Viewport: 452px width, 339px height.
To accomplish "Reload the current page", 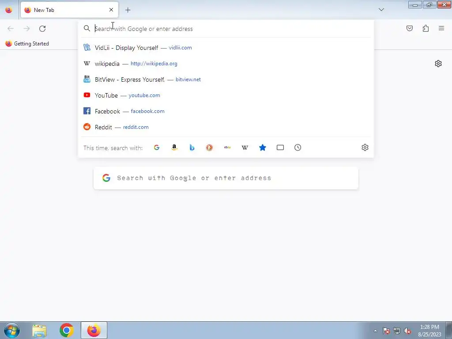I will 42,29.
